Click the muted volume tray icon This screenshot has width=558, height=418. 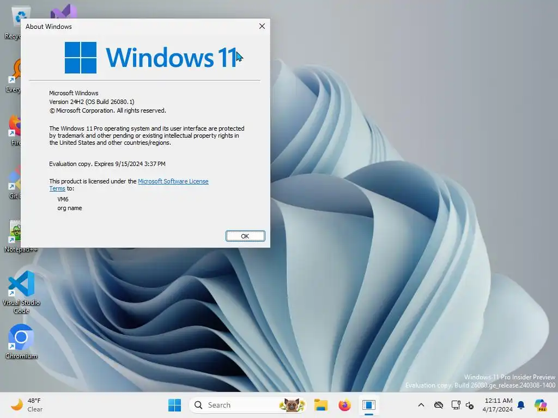(470, 405)
